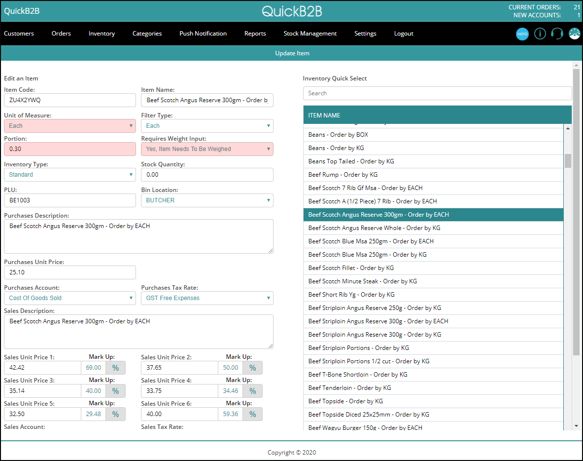Click the Portion input field
Image resolution: width=583 pixels, height=461 pixels.
tap(70, 149)
